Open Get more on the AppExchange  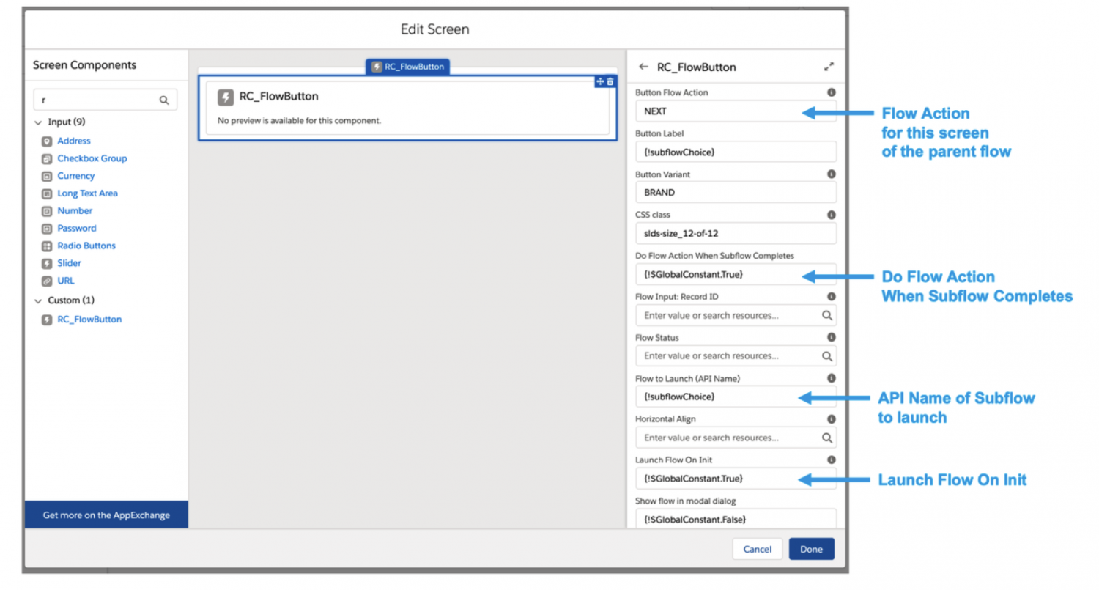(106, 515)
